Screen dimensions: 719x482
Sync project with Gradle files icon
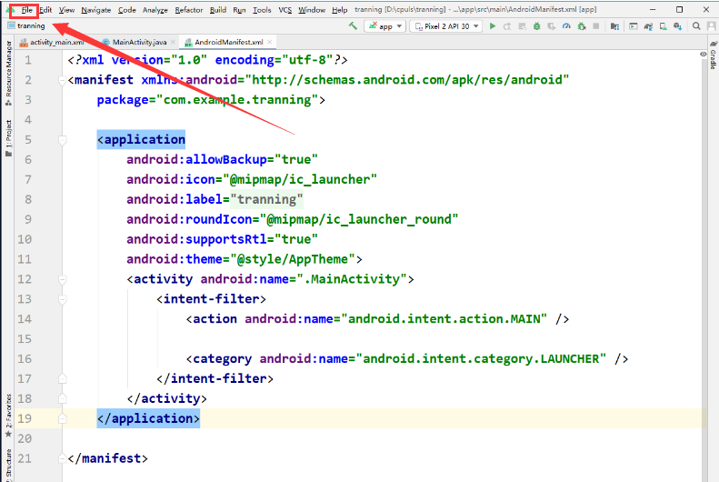(648, 26)
